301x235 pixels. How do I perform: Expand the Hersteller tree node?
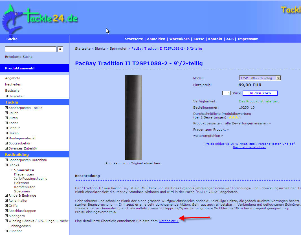6,96
